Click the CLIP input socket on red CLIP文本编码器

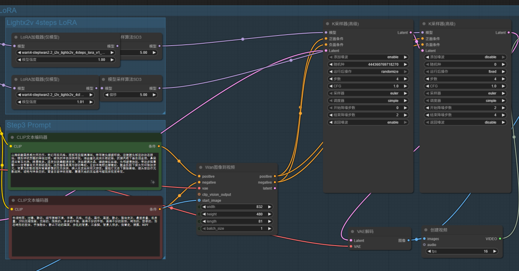tap(12, 209)
